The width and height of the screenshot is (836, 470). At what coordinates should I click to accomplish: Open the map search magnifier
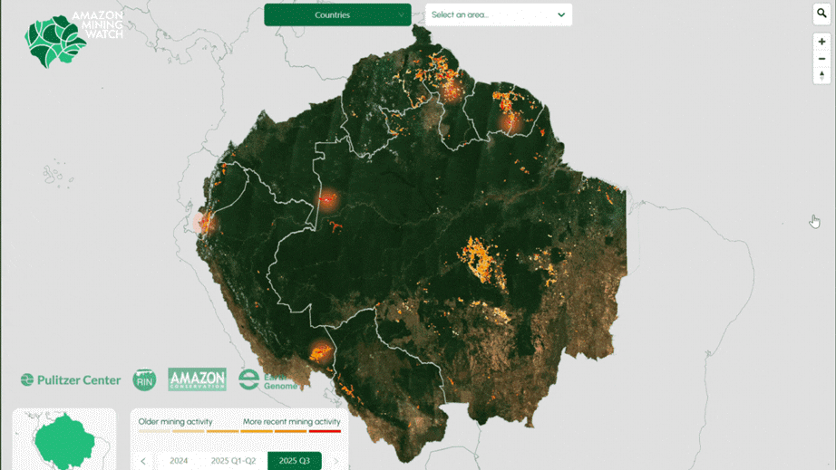click(x=821, y=14)
